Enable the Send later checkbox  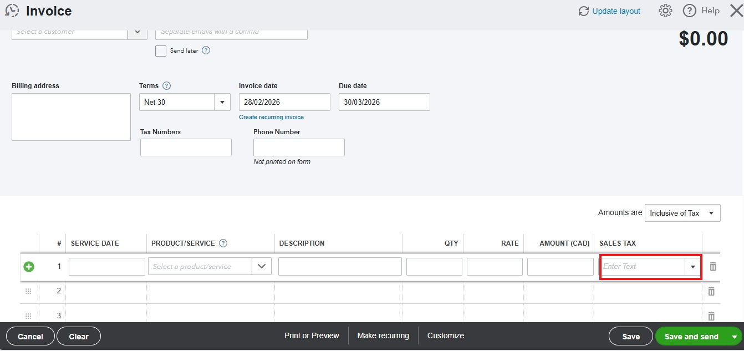161,51
